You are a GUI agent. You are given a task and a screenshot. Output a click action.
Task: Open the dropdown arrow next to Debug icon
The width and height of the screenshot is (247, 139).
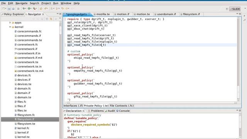point(25,8)
